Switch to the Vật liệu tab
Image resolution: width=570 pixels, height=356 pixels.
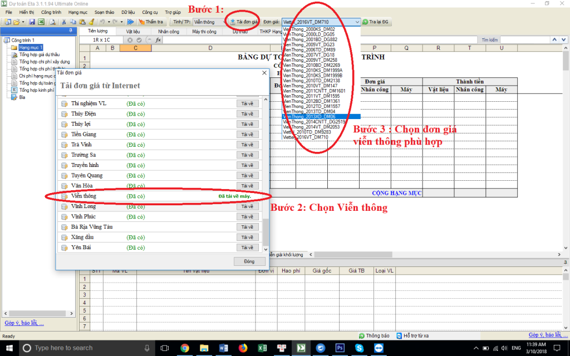132,32
